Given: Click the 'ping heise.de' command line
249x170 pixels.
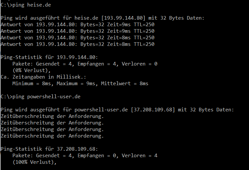Looking at the screenshot, I should (26, 5).
